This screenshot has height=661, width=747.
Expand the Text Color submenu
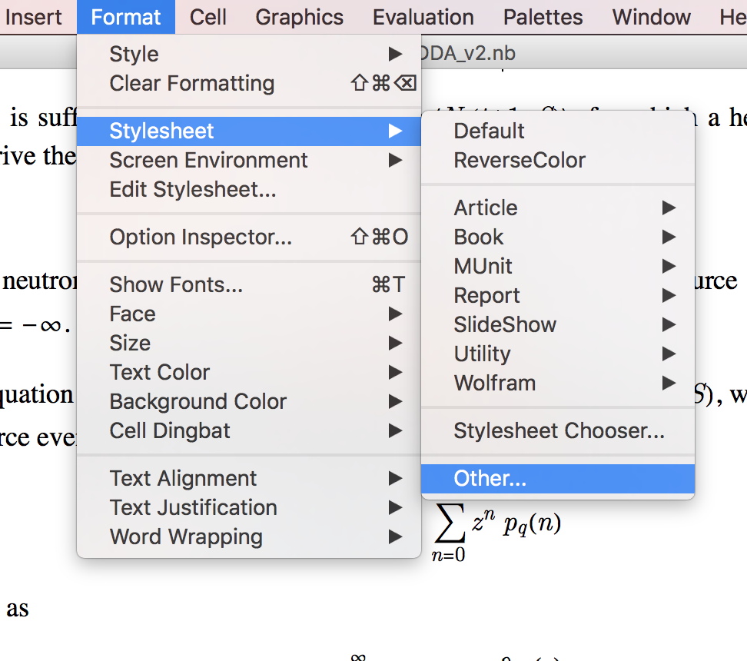tap(160, 373)
